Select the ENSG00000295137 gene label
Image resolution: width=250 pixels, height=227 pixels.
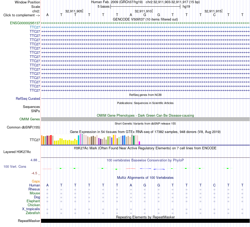click(25, 23)
